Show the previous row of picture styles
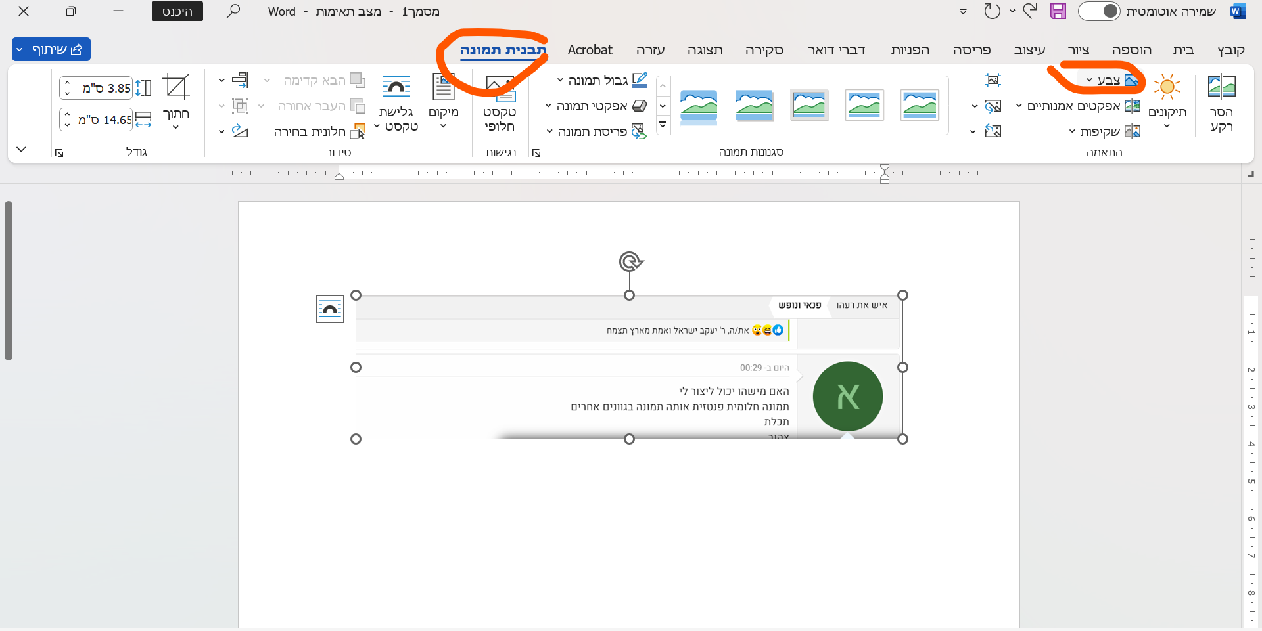 [x=663, y=86]
